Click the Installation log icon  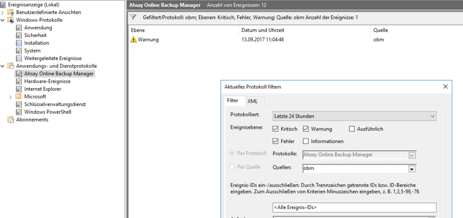(x=19, y=43)
